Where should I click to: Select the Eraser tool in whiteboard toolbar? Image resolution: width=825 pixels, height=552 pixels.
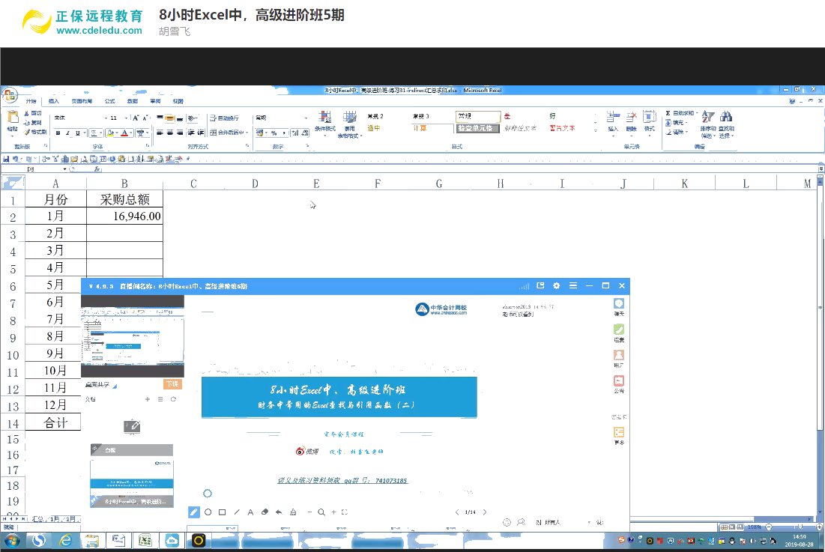pos(265,512)
